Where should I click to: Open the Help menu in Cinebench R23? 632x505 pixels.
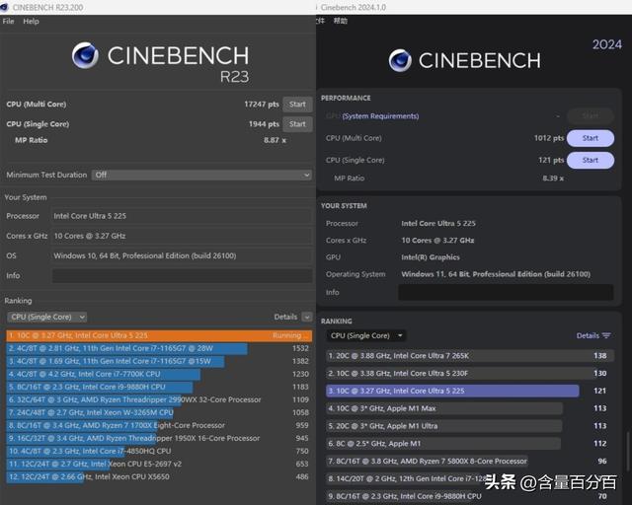point(31,21)
